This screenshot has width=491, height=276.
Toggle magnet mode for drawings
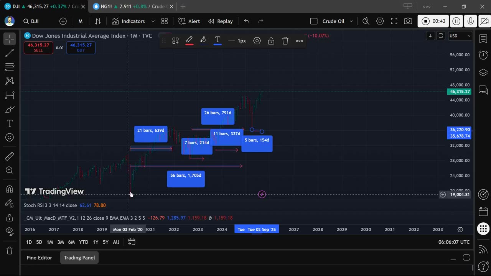(10, 189)
